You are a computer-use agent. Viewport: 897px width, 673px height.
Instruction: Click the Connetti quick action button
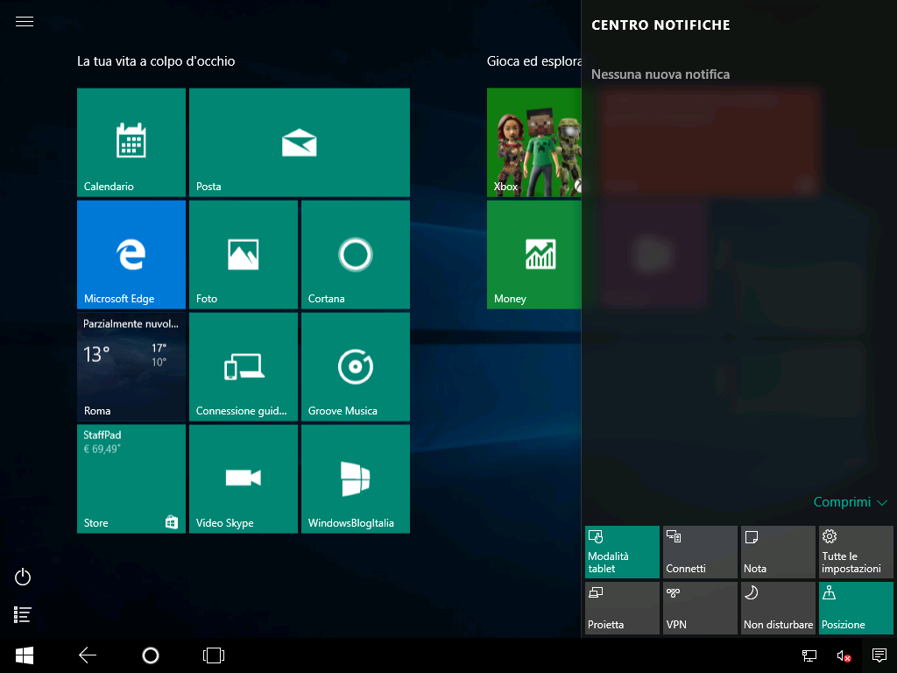tap(700, 552)
